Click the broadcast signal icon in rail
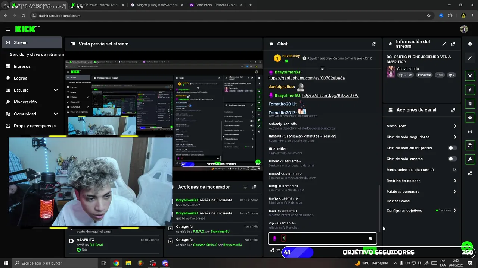The image size is (478, 268). coord(470,131)
